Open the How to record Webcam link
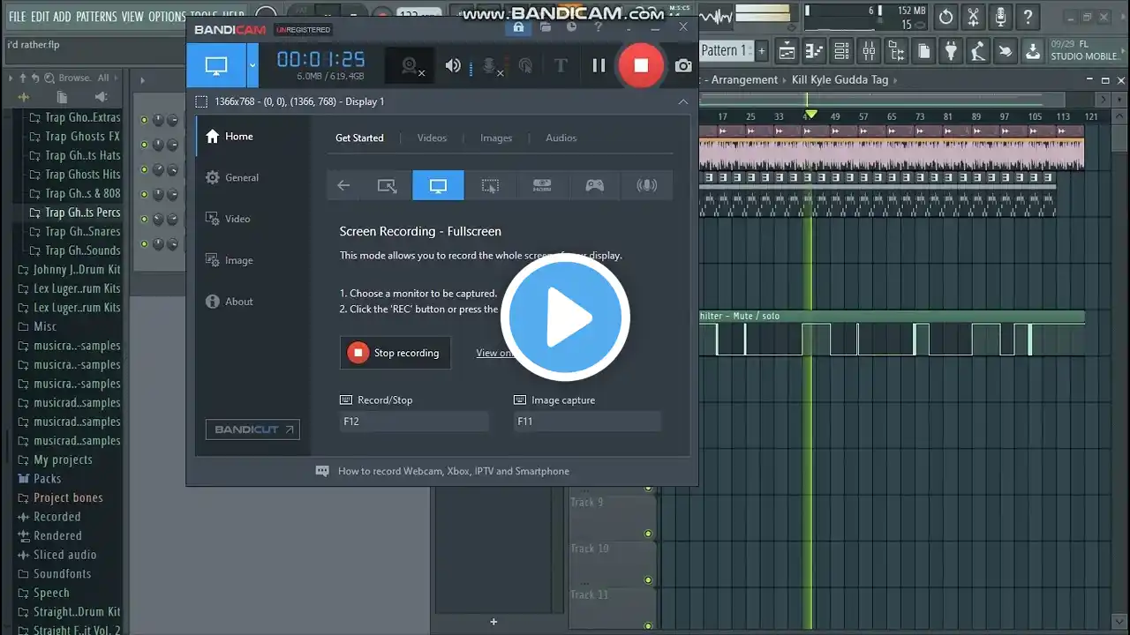Screen dimensions: 1130x635 pyautogui.click(x=453, y=471)
